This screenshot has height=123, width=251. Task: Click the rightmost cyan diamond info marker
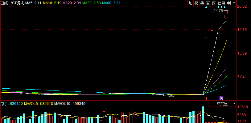228,7
